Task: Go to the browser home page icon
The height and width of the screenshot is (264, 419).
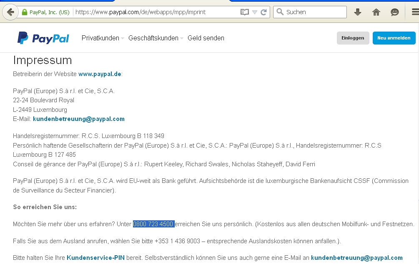Action: [x=376, y=12]
